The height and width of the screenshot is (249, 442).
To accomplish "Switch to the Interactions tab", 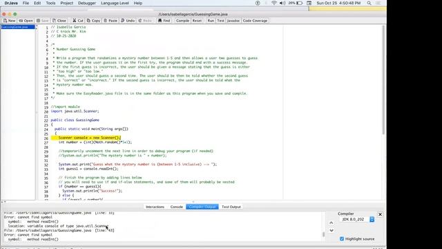I will 155,207.
